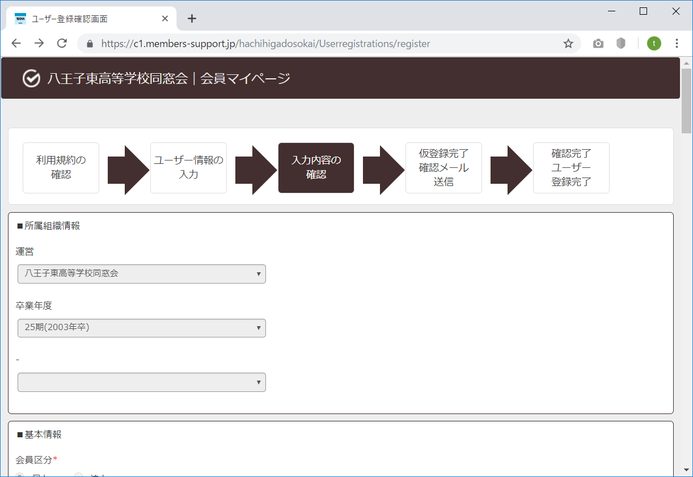Image resolution: width=693 pixels, height=477 pixels.
Task: Expand the 運営 organization dropdown
Action: click(142, 274)
